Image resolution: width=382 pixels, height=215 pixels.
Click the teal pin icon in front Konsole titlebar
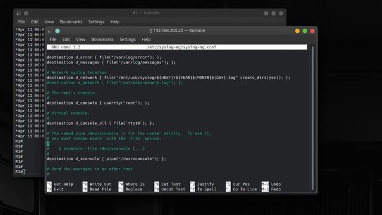[x=57, y=31]
